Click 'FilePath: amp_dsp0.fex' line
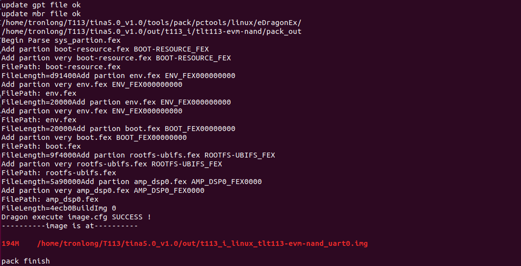Image resolution: width=521 pixels, height=266 pixels. click(x=50, y=199)
